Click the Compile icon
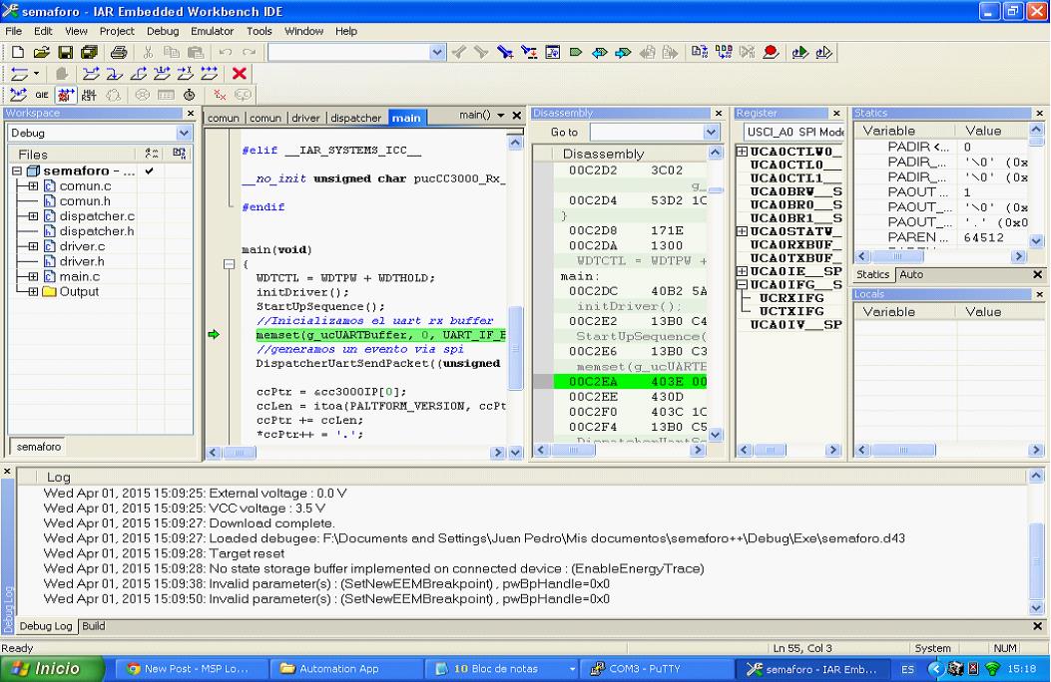Viewport: 1051px width, 682px height. [x=699, y=52]
